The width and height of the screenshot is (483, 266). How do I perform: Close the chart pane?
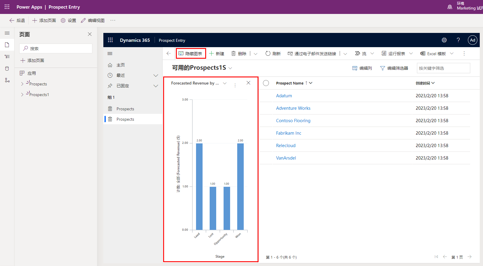tap(248, 83)
